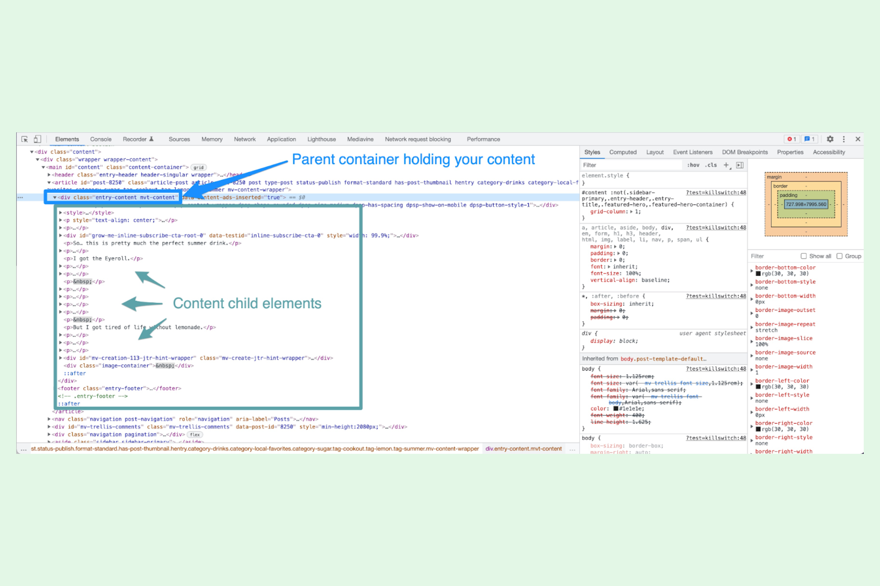
Task: Click the new style rule plus icon
Action: [x=726, y=165]
